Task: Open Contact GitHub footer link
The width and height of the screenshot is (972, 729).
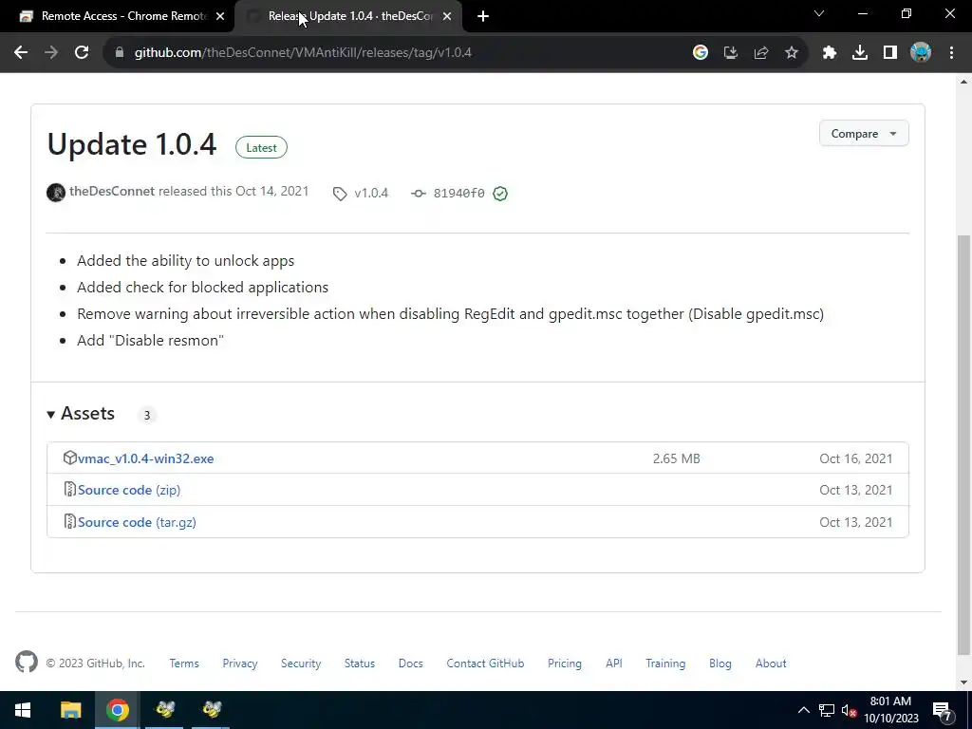Action: (485, 664)
